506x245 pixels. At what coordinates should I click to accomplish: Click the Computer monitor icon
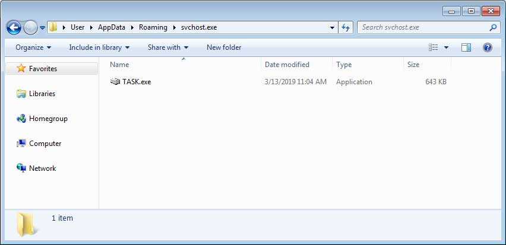[21, 144]
